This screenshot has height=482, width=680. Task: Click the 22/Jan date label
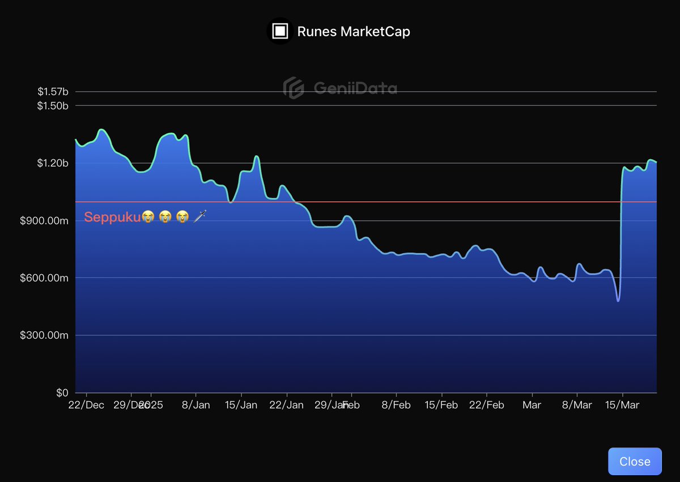pos(287,405)
